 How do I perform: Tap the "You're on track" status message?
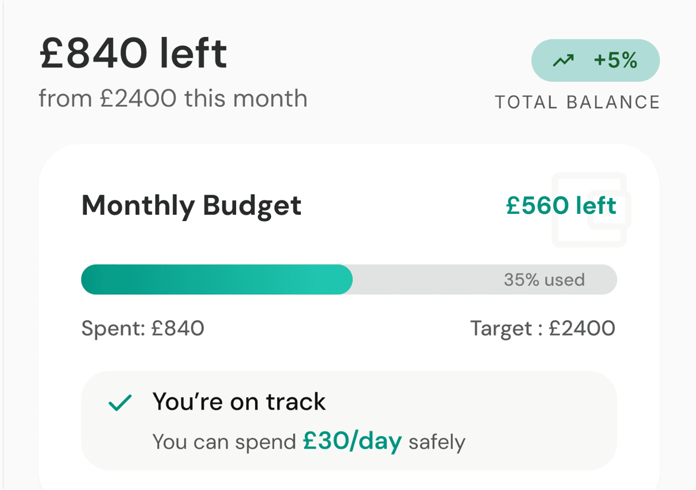pos(239,402)
